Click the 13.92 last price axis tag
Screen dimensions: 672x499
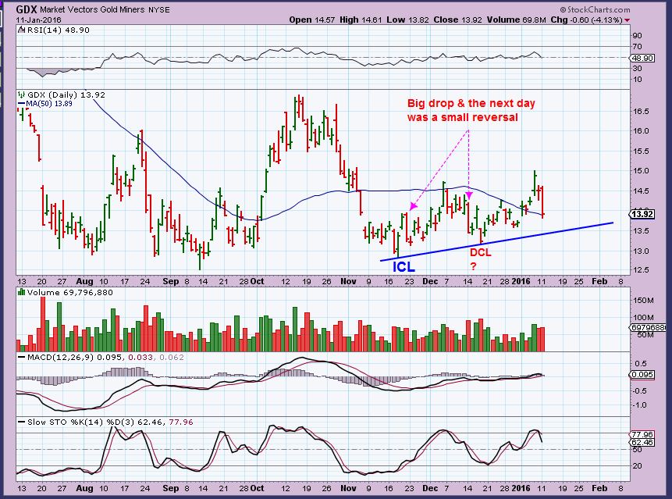coord(643,214)
